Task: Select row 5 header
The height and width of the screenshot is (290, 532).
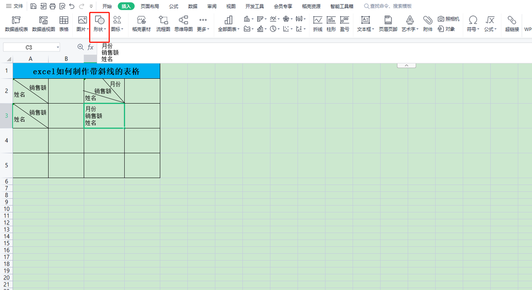Action: click(6, 166)
